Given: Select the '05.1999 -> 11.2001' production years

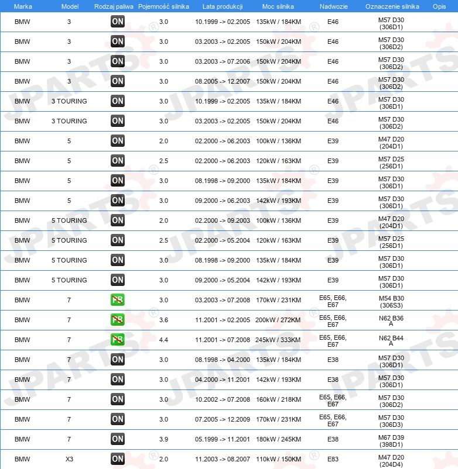Looking at the screenshot, I should [x=222, y=439].
